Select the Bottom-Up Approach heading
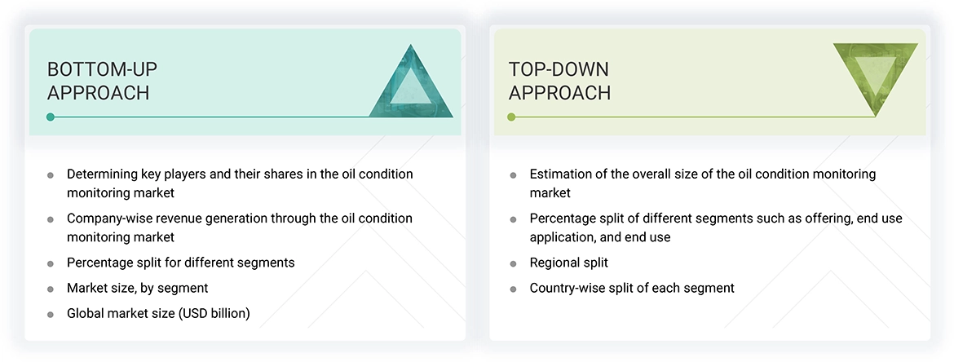The height and width of the screenshot is (362, 954). click(99, 81)
